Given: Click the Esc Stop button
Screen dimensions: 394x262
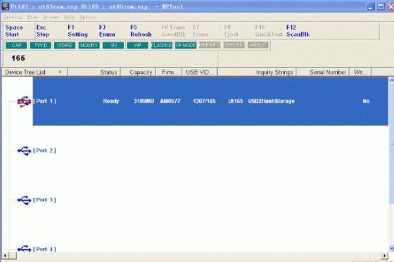Looking at the screenshot, I should pyautogui.click(x=43, y=31).
